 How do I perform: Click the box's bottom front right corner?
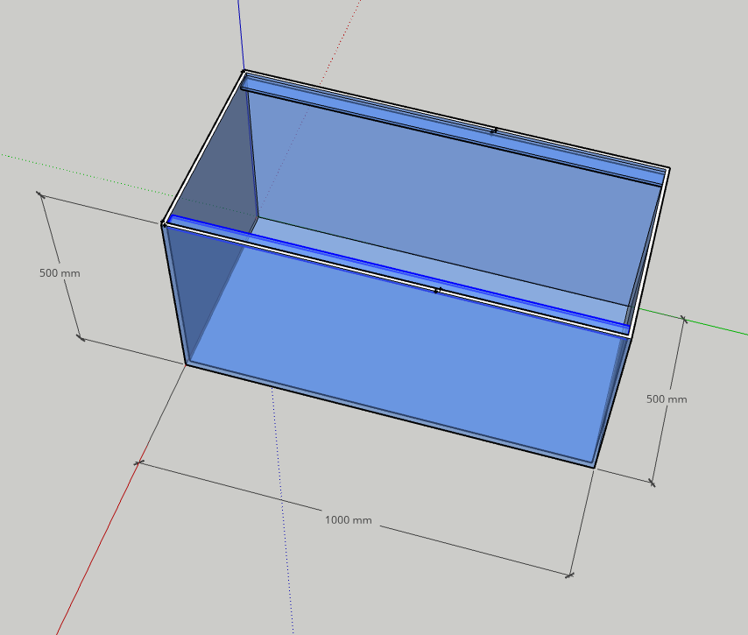[594, 467]
